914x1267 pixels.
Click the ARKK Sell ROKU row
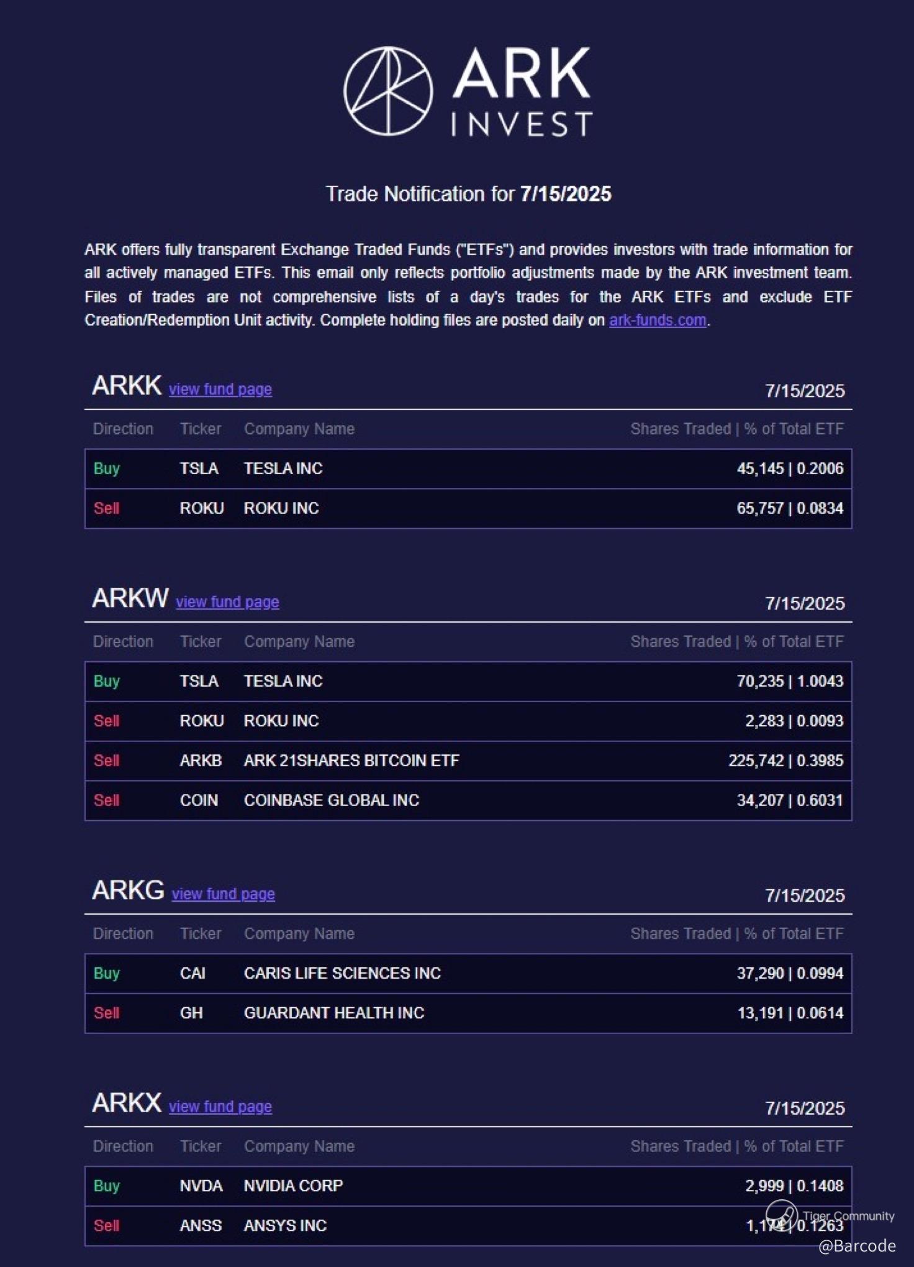coord(468,508)
